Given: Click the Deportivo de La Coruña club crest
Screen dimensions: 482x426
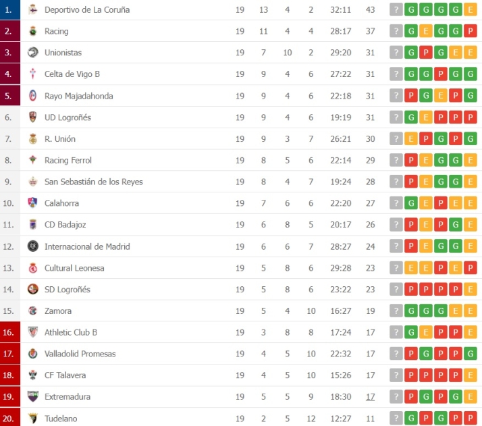Looking at the screenshot, I should click(33, 9).
